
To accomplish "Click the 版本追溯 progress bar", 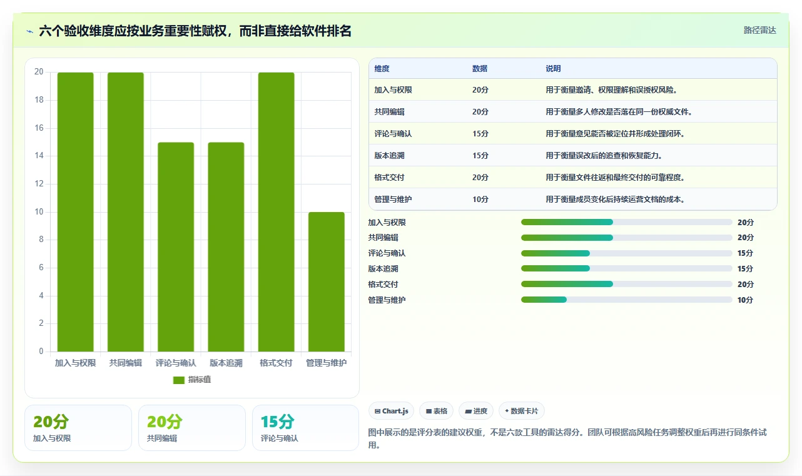I will tap(626, 269).
